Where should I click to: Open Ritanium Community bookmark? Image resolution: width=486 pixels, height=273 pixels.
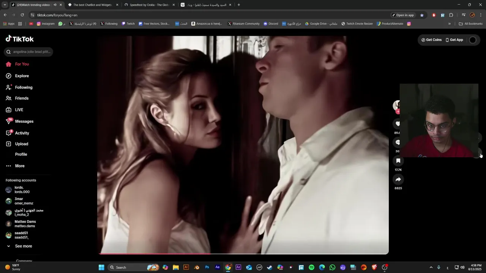click(x=244, y=24)
